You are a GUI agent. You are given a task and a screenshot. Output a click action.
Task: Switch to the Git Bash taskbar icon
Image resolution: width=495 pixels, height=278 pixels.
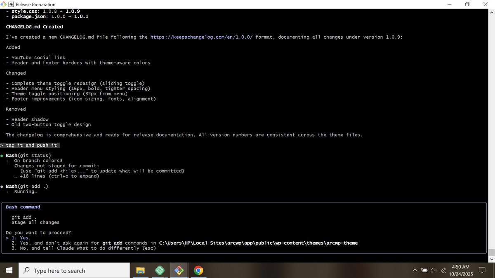(x=179, y=271)
